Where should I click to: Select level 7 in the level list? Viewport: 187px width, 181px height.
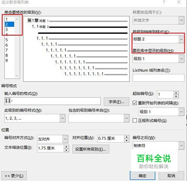pyautogui.click(x=9, y=50)
